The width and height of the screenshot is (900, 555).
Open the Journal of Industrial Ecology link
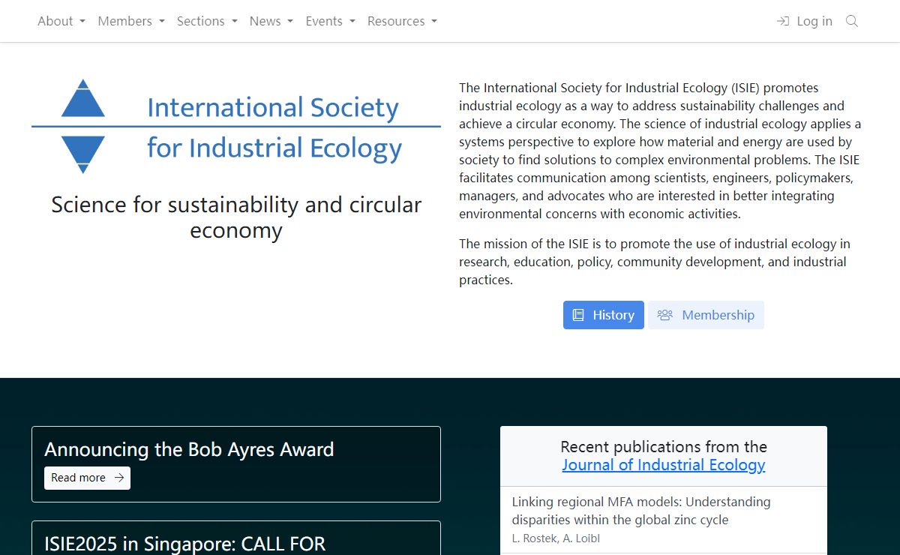664,465
